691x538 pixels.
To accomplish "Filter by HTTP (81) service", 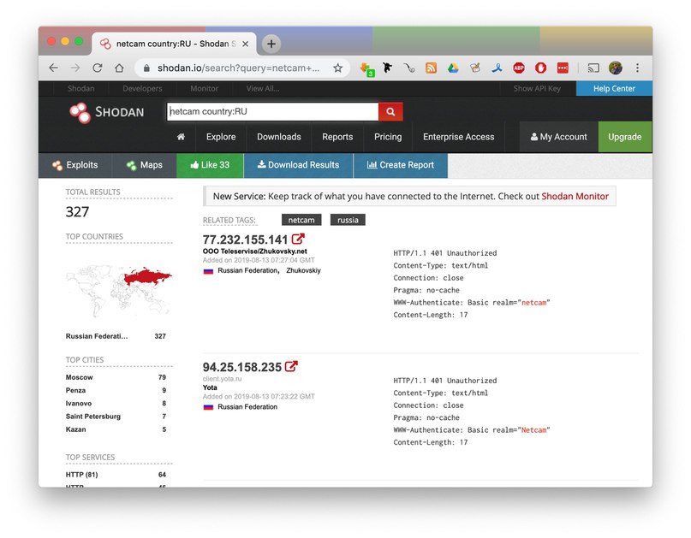I will tap(81, 475).
